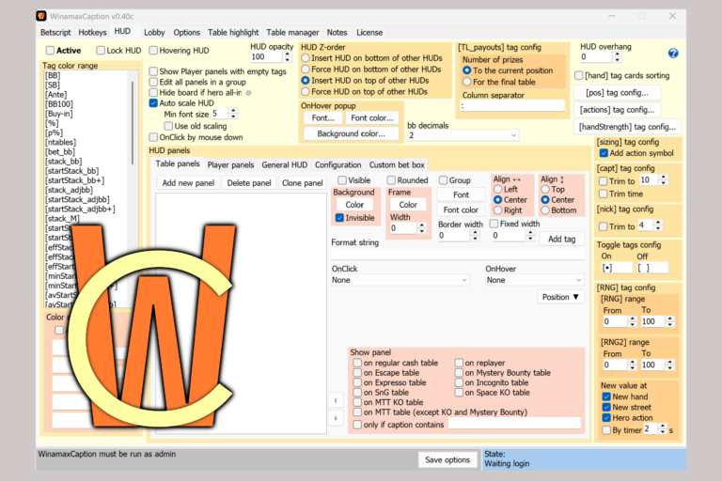Click the WinamaxCaption app icon in title bar

click(41, 16)
